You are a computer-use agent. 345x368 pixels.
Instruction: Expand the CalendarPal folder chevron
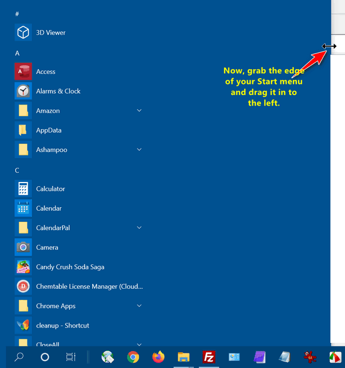[x=139, y=228]
